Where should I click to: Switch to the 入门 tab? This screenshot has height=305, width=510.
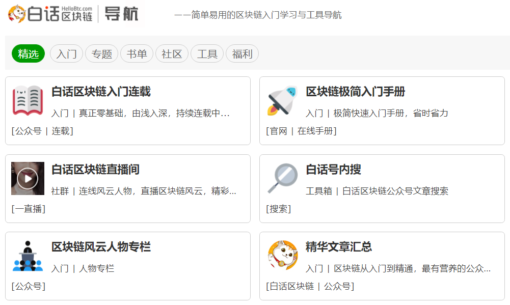click(x=66, y=53)
